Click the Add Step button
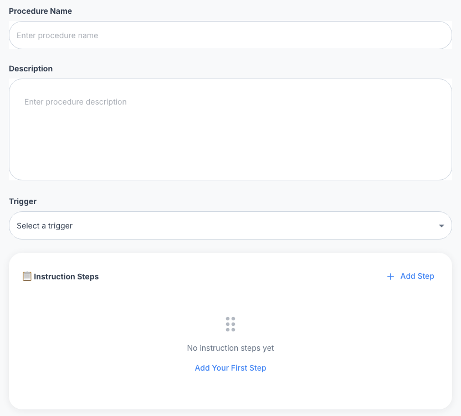The width and height of the screenshot is (461, 416). pos(411,276)
